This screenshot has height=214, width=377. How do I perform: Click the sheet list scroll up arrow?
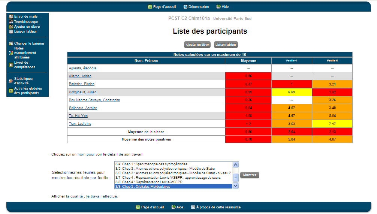235,165
